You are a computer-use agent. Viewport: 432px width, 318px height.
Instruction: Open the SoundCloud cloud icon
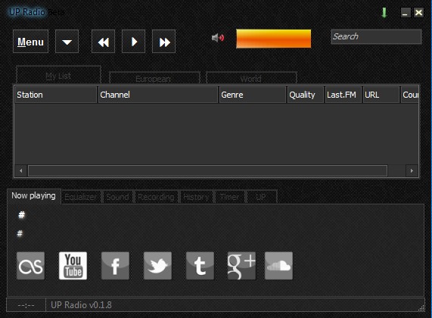click(278, 266)
